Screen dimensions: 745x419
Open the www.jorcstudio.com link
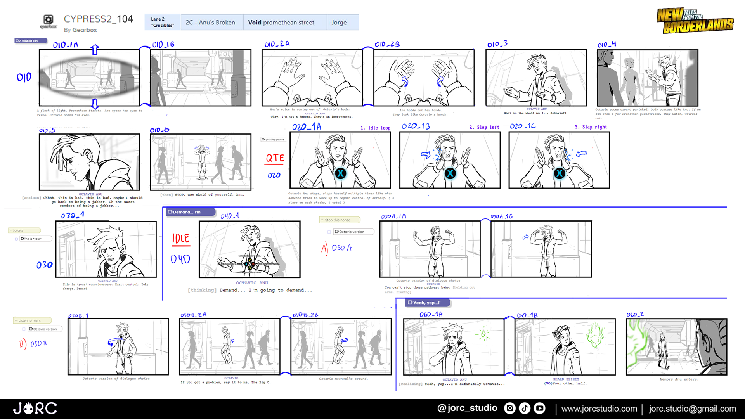tap(599, 409)
